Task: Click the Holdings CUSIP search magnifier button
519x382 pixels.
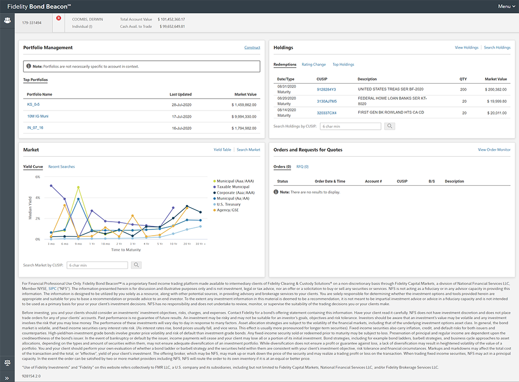Action: pyautogui.click(x=389, y=126)
